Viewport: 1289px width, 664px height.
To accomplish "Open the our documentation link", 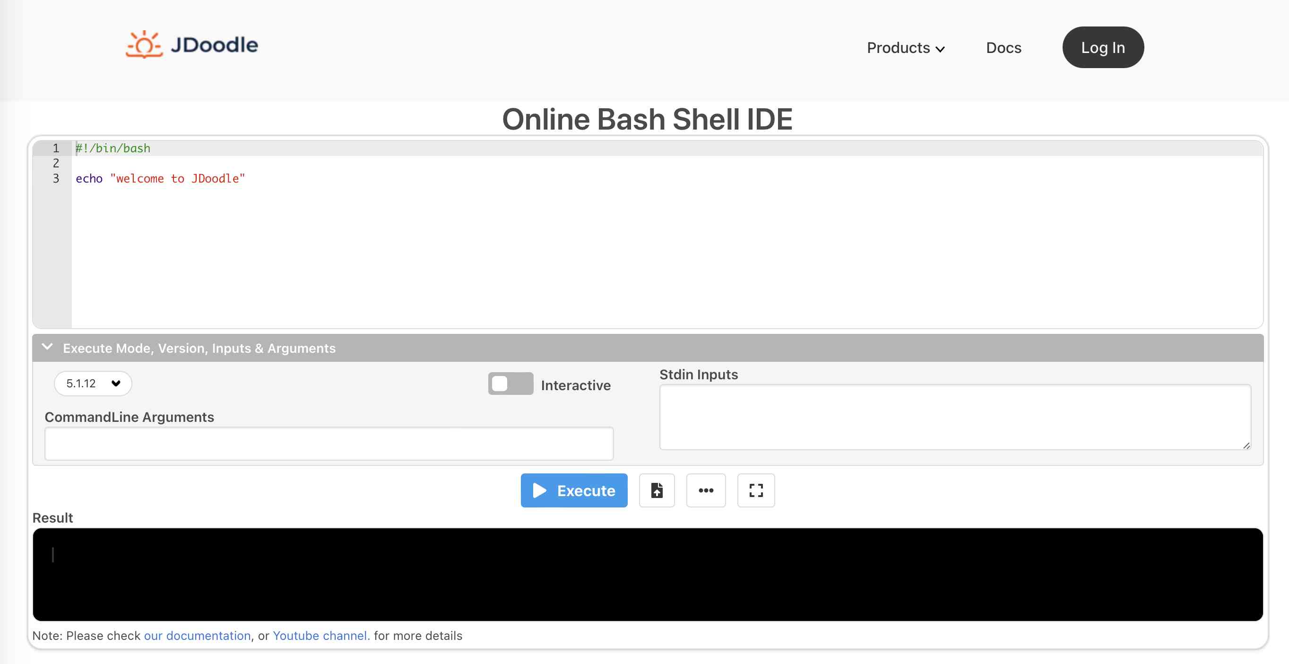I will [197, 636].
